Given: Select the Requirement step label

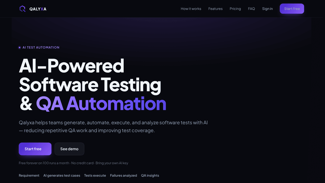Looking at the screenshot, I should pyautogui.click(x=29, y=175).
